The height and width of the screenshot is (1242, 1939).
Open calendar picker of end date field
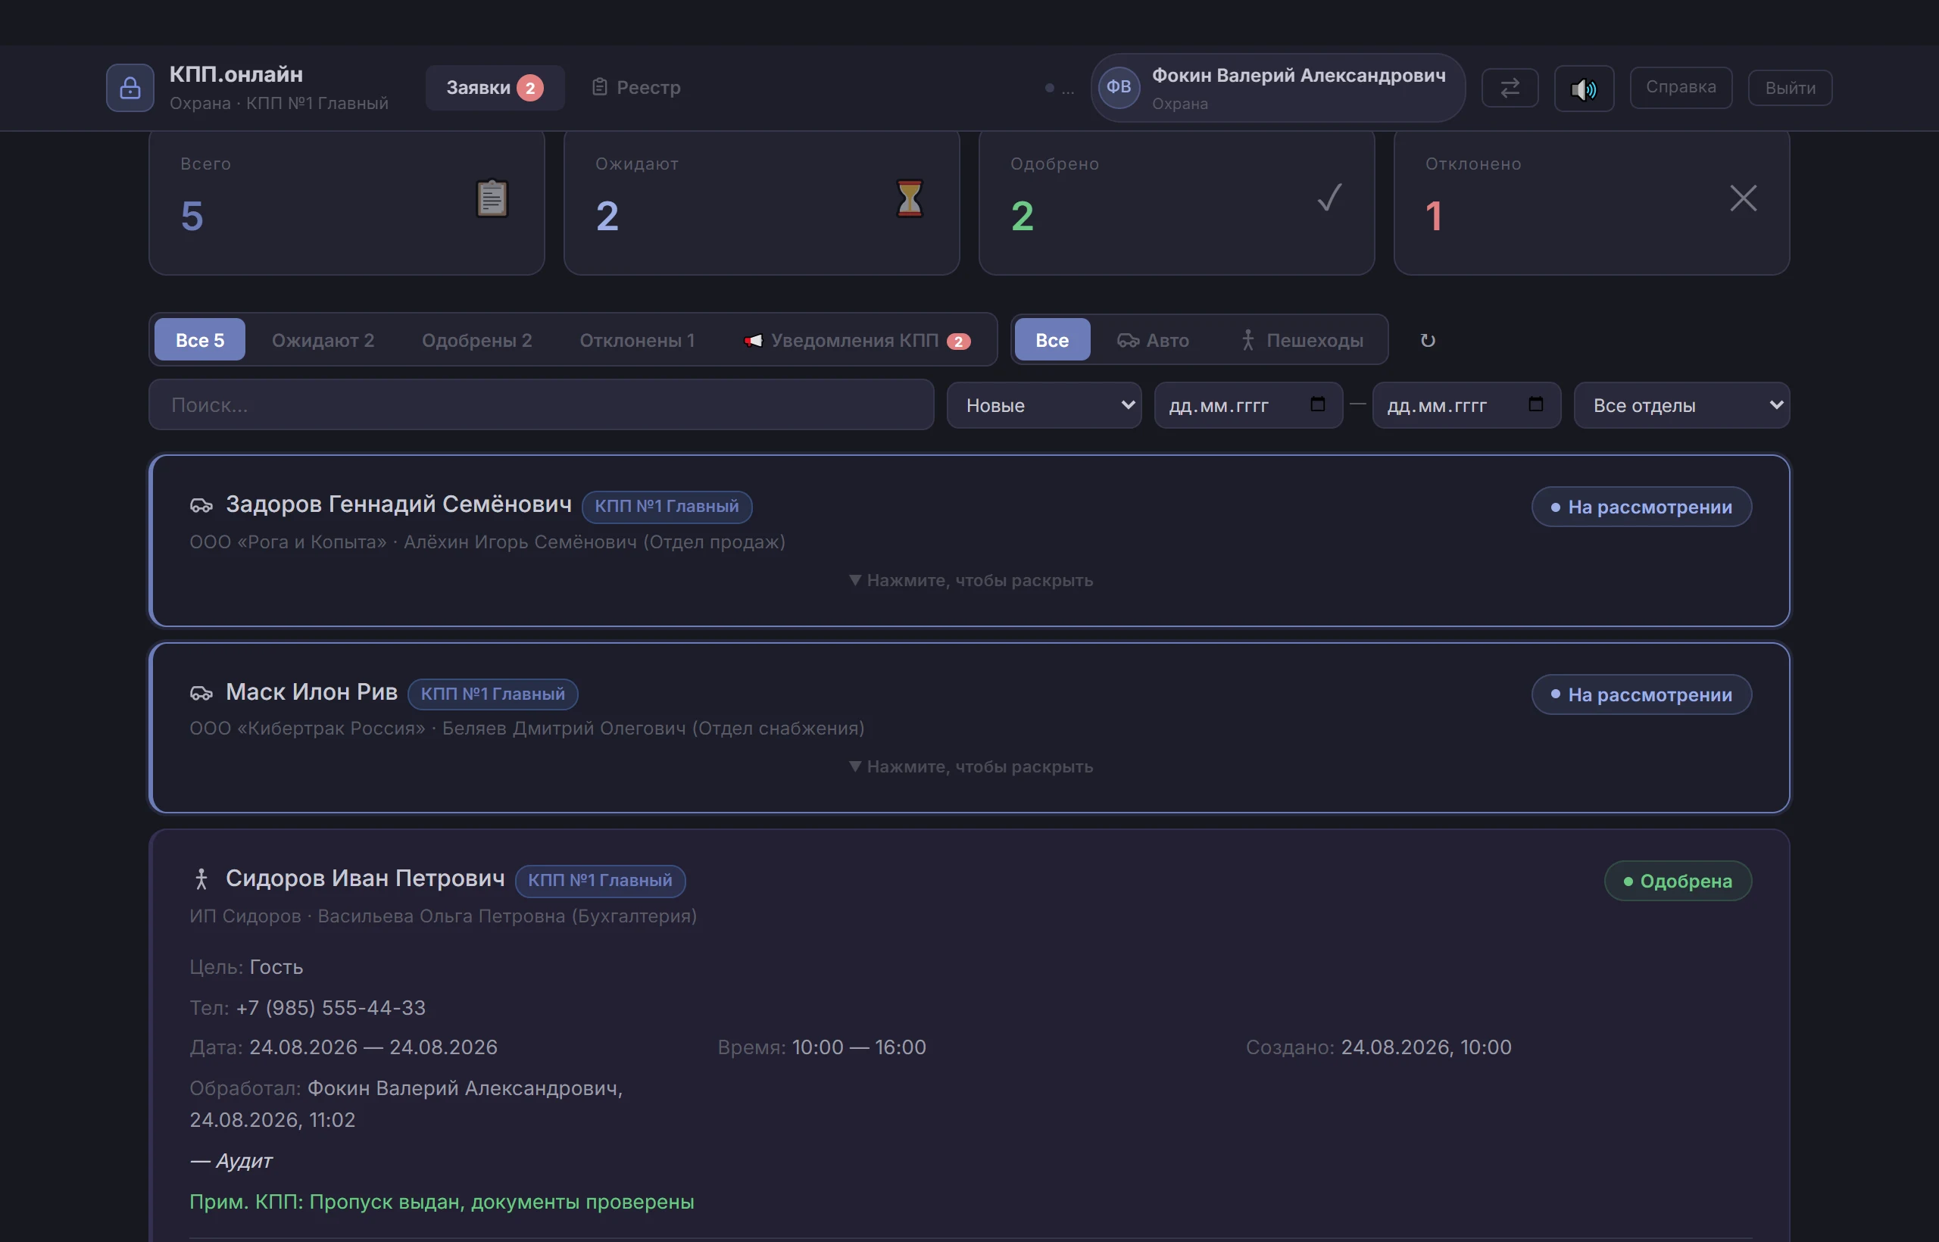click(1536, 404)
